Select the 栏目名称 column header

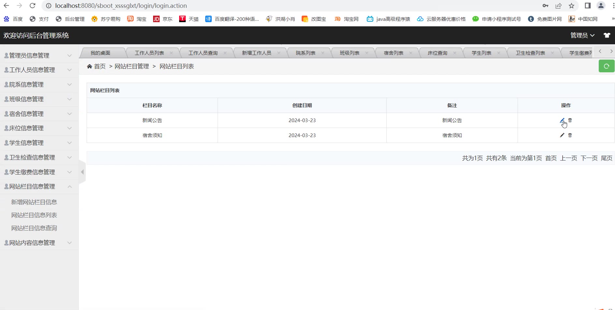pyautogui.click(x=152, y=106)
